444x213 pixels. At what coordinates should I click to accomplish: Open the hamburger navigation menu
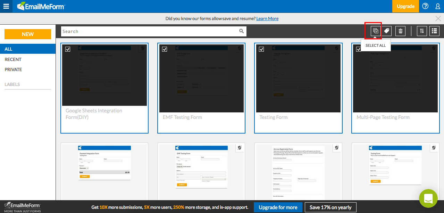(6, 6)
